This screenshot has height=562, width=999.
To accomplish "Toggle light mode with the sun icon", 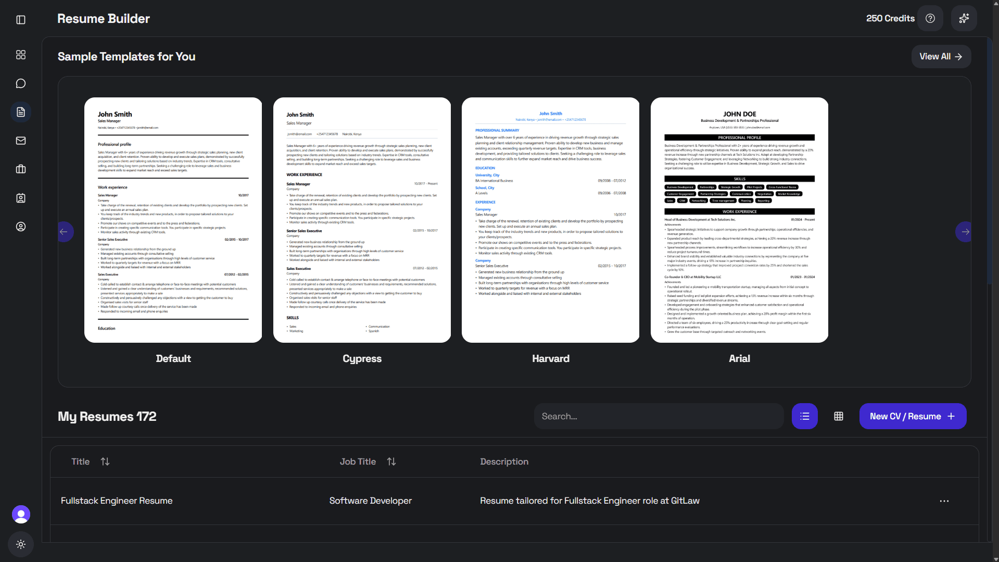I will click(x=21, y=544).
